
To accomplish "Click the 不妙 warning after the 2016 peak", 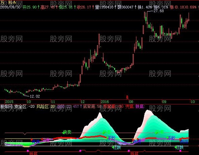I will [111, 138].
